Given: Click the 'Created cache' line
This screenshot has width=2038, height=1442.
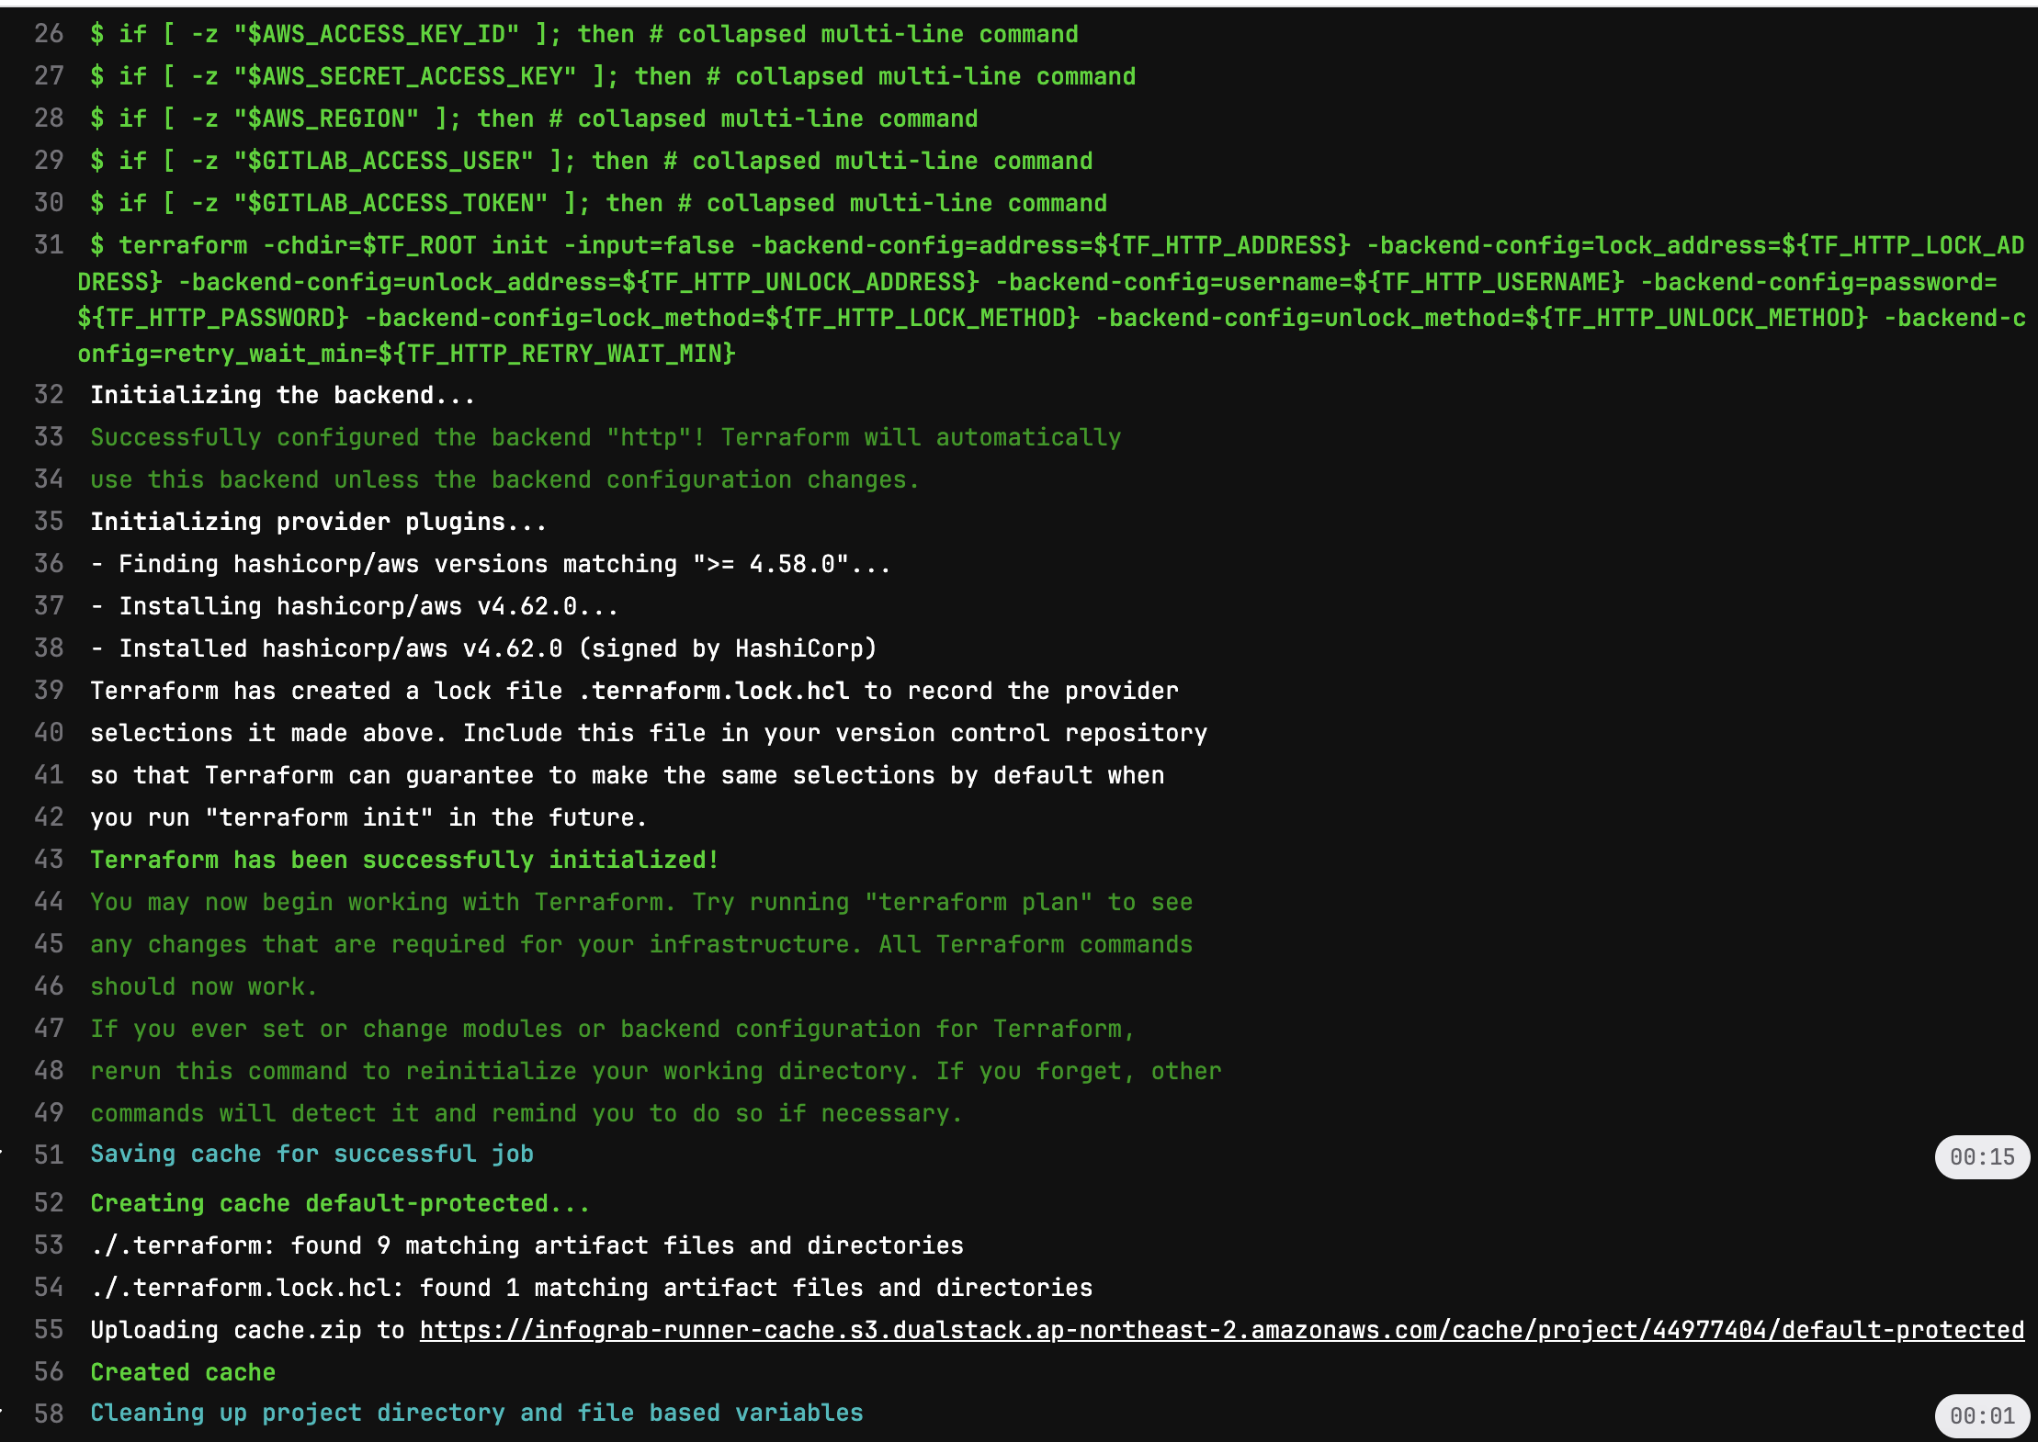Looking at the screenshot, I should (x=183, y=1372).
